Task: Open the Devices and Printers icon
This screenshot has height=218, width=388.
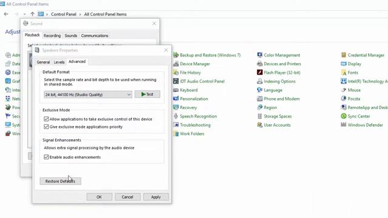Action: click(x=259, y=64)
